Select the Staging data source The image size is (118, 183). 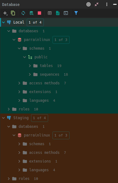21,118
